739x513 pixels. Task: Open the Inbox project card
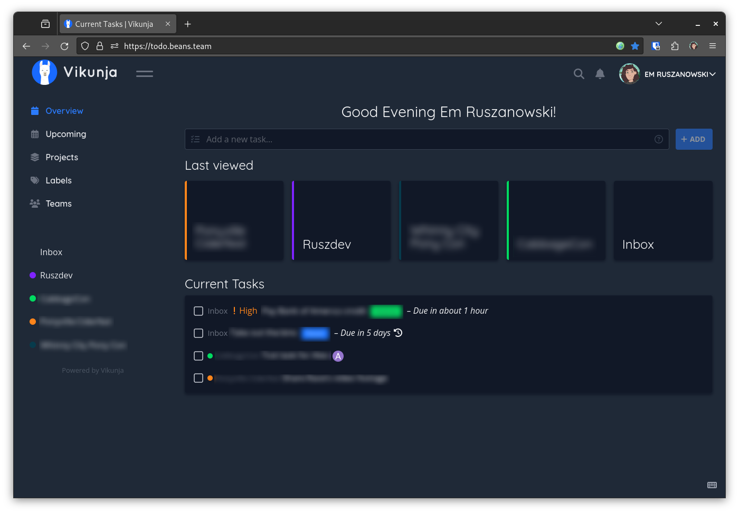(663, 220)
